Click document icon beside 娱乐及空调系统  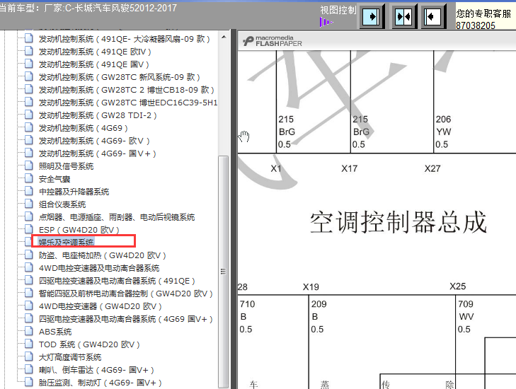point(29,242)
